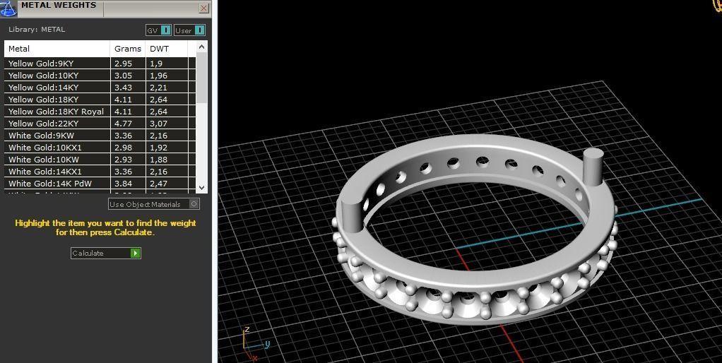The image size is (722, 363).
Task: Toggle the GV library switch
Action: point(159,30)
